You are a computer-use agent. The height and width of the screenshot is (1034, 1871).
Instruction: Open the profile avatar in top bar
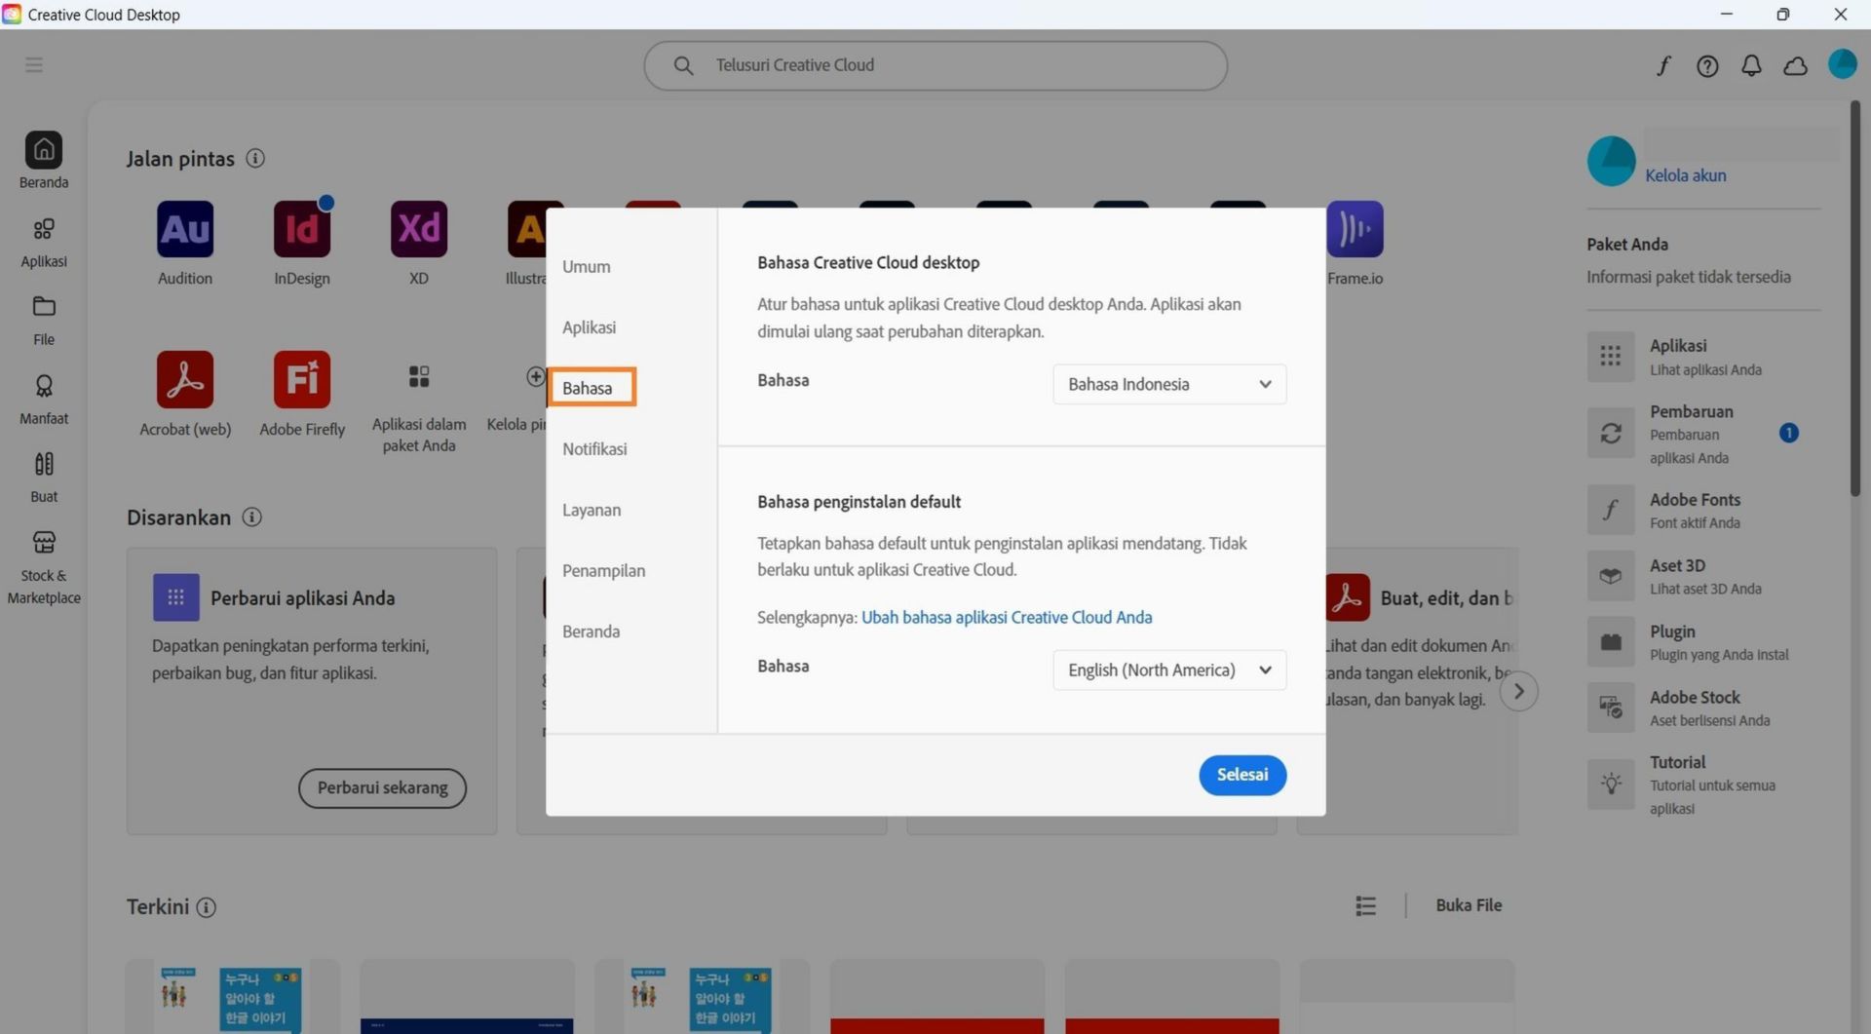pyautogui.click(x=1842, y=64)
